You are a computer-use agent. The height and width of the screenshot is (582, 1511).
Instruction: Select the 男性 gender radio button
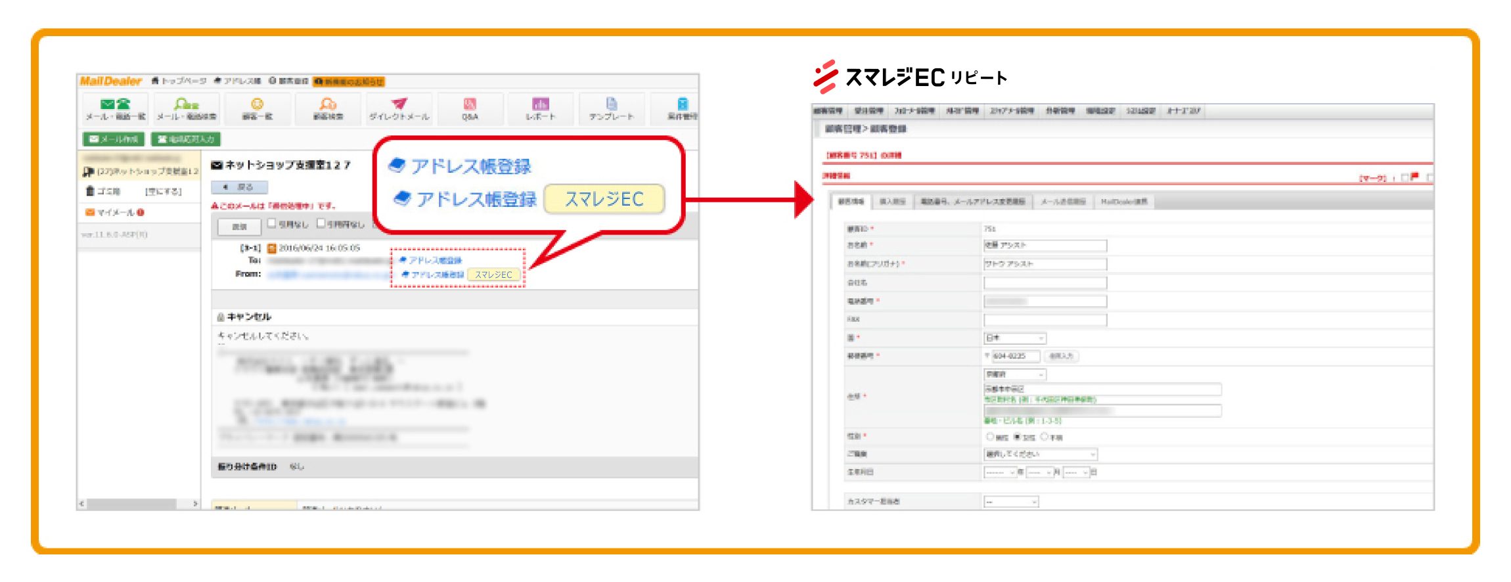point(989,436)
